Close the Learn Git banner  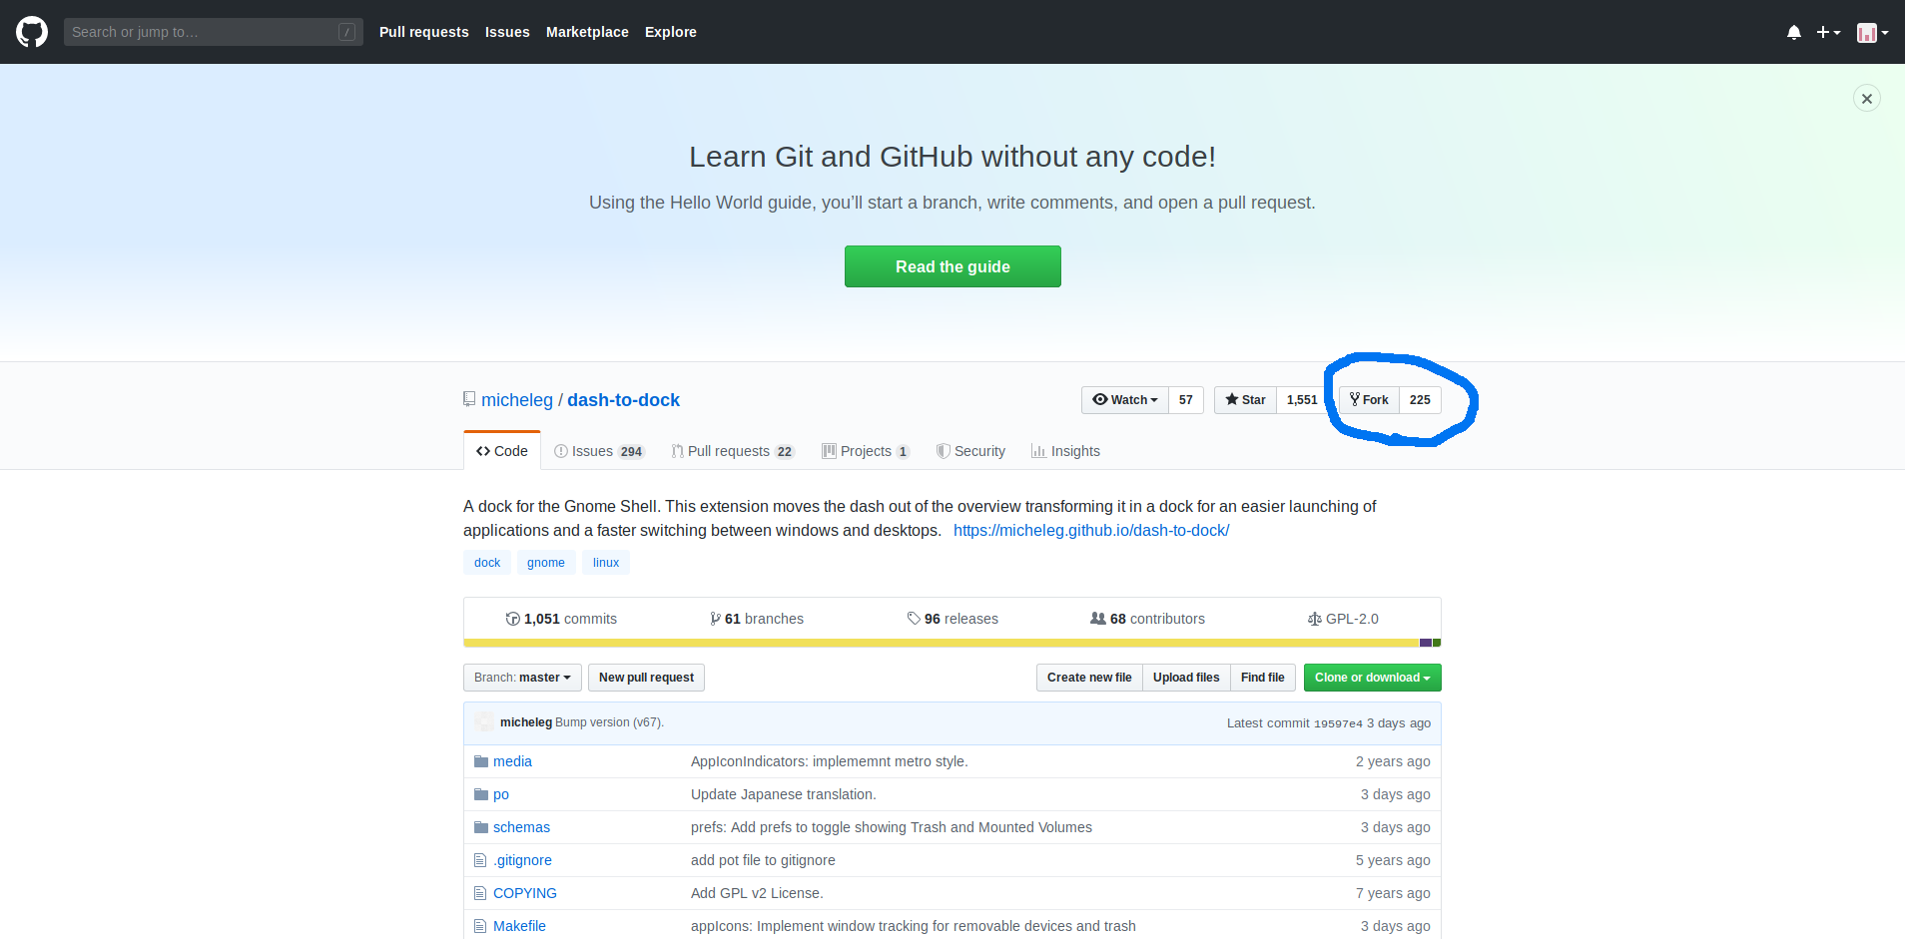tap(1867, 98)
